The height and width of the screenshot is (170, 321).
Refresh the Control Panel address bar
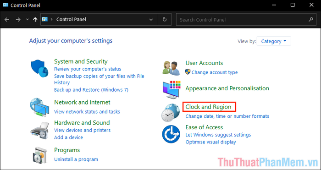pyautogui.click(x=165, y=19)
